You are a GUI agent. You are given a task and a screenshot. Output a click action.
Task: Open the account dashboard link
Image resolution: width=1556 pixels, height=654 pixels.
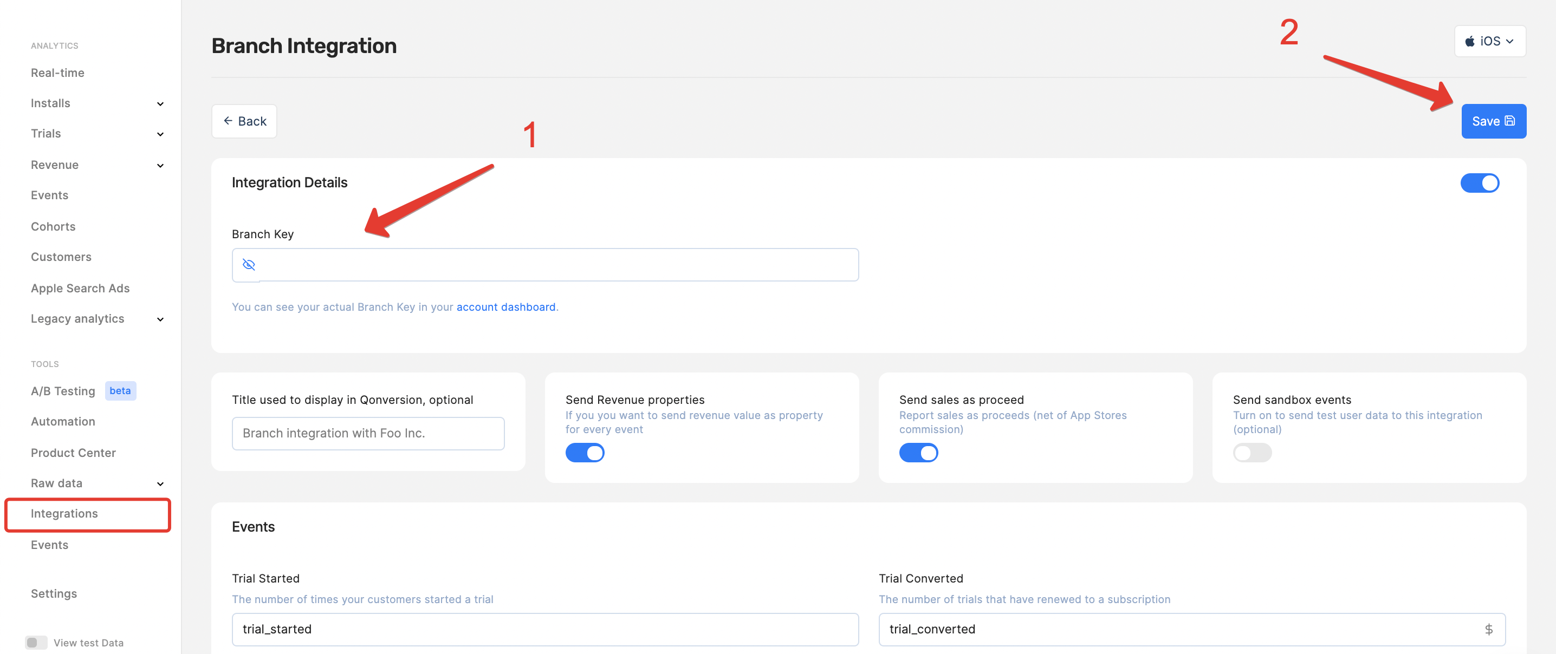pyautogui.click(x=505, y=307)
